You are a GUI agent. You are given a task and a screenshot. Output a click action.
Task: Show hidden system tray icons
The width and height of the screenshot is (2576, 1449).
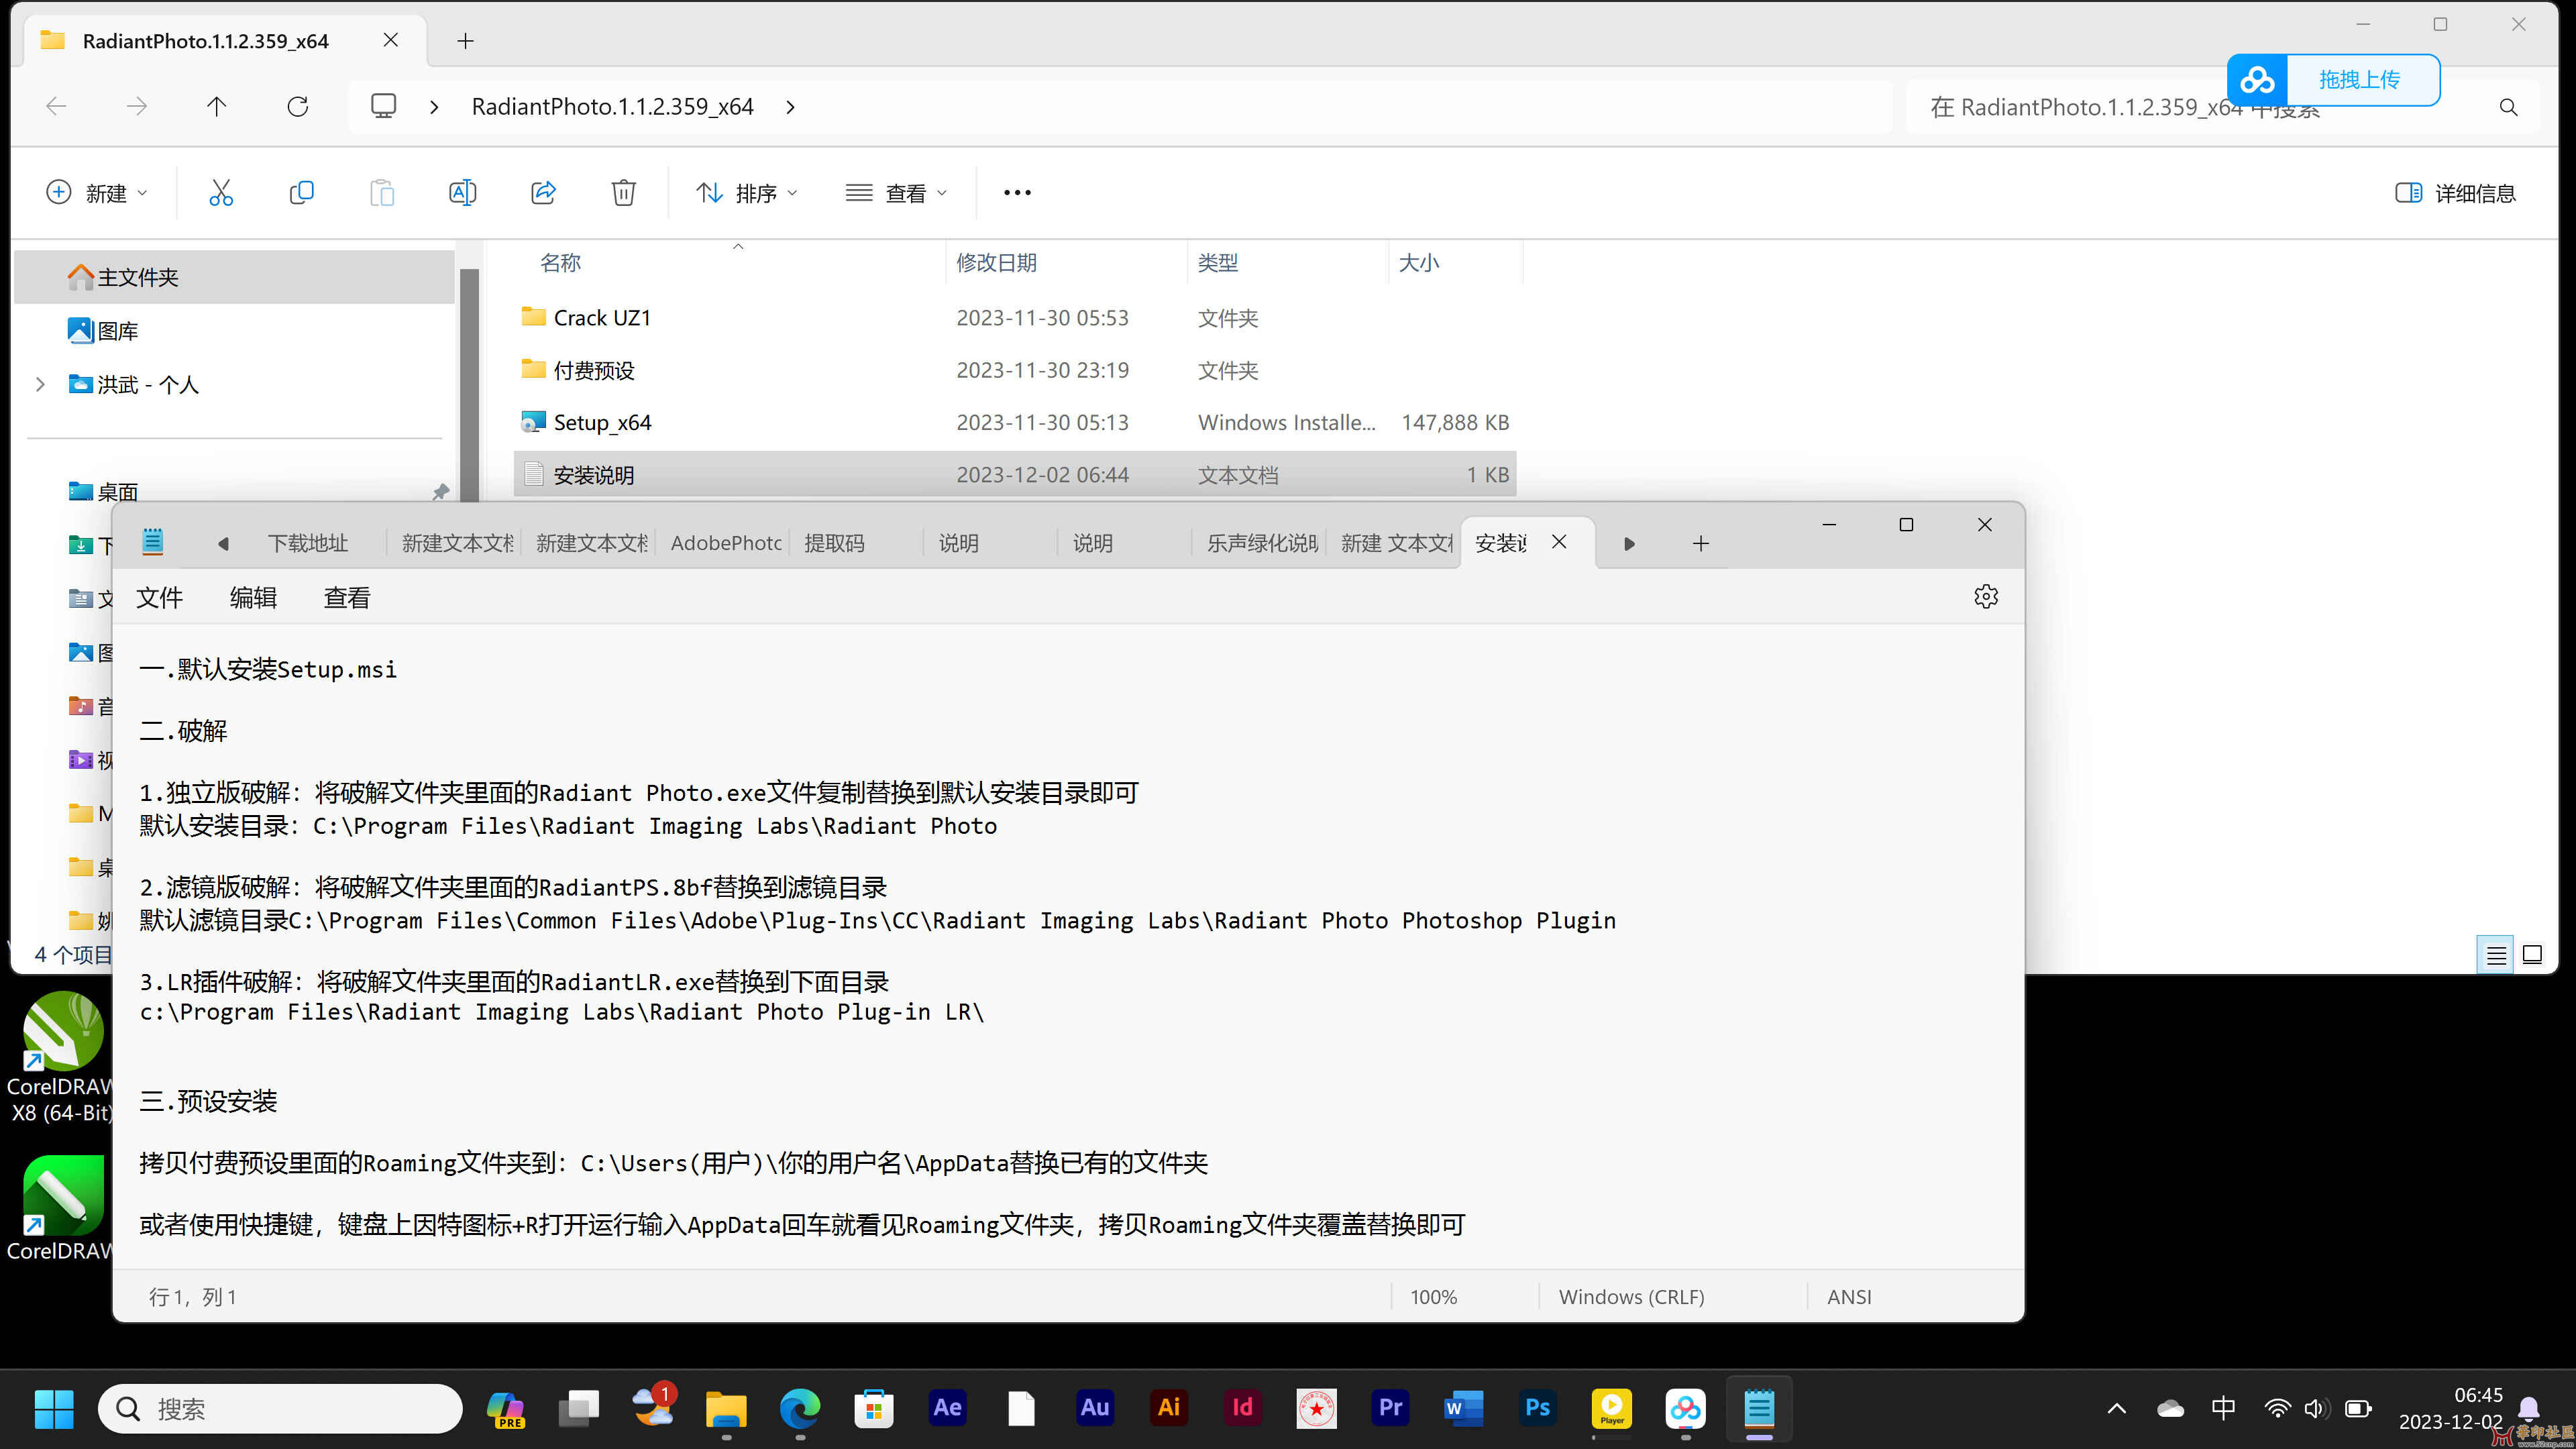pos(2116,1408)
